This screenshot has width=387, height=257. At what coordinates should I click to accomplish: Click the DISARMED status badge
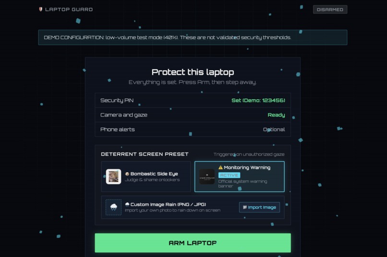pos(330,10)
